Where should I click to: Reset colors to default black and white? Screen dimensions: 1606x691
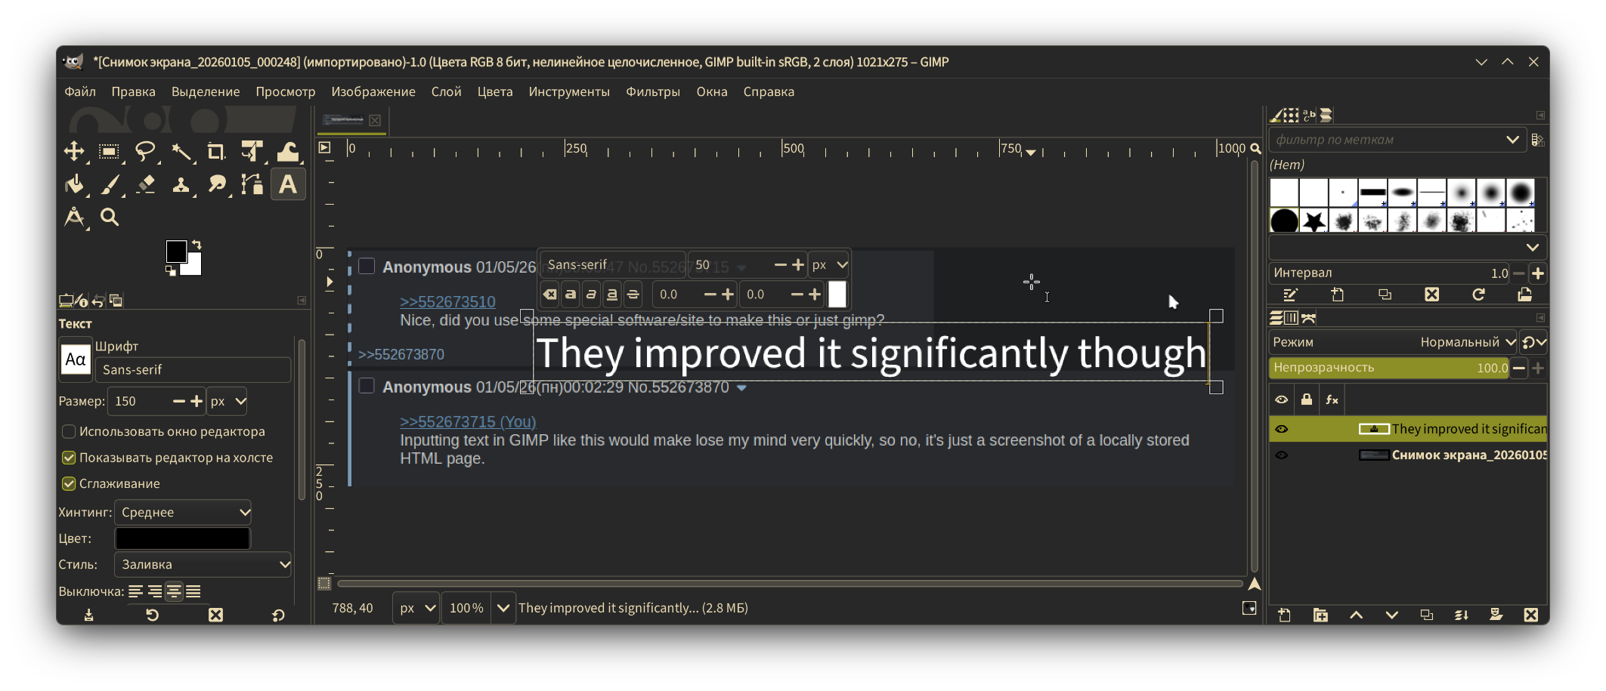171,270
